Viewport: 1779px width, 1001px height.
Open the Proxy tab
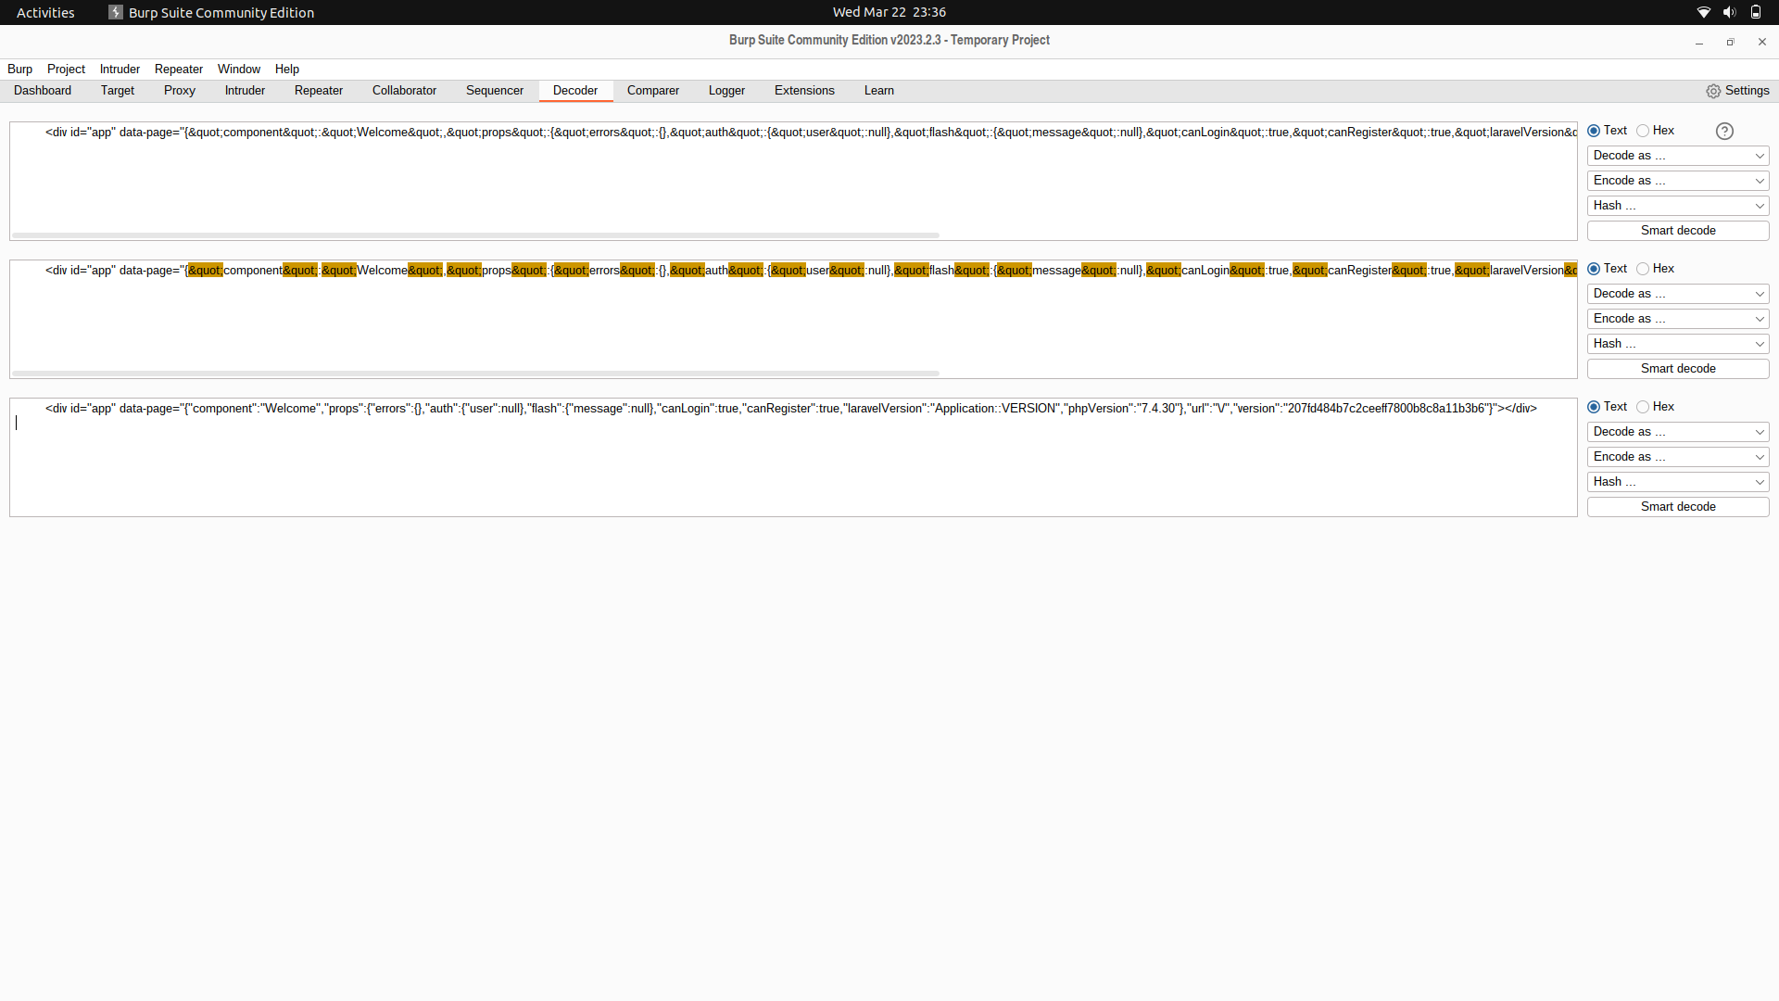click(179, 90)
